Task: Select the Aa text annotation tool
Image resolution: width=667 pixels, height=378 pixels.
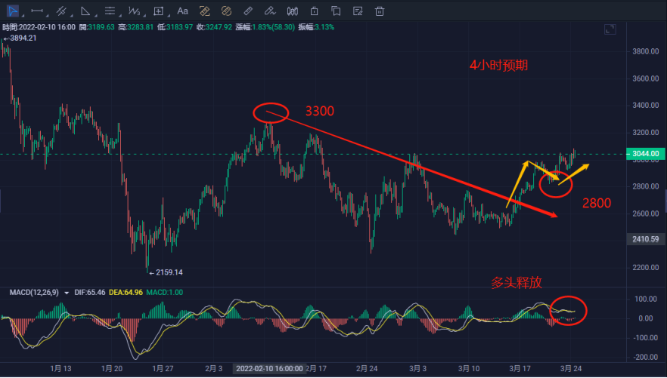Action: (182, 11)
